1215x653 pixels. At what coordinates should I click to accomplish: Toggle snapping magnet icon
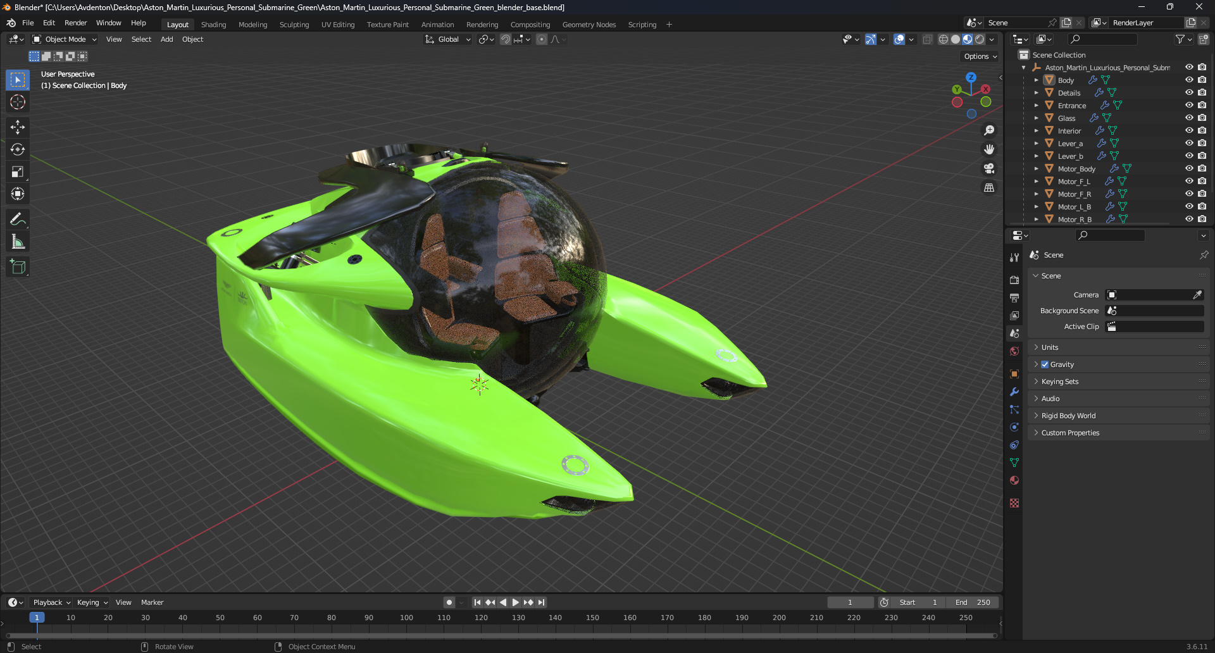(506, 39)
